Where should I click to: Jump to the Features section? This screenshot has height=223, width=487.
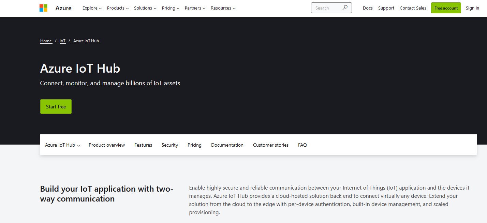click(143, 145)
